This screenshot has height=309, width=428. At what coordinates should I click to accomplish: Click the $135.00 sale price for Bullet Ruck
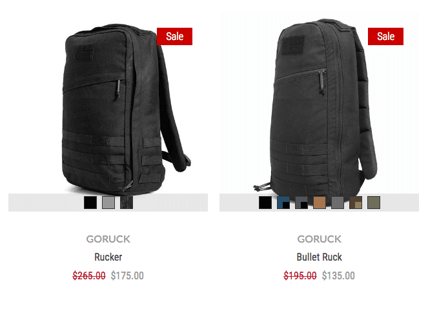[338, 275]
